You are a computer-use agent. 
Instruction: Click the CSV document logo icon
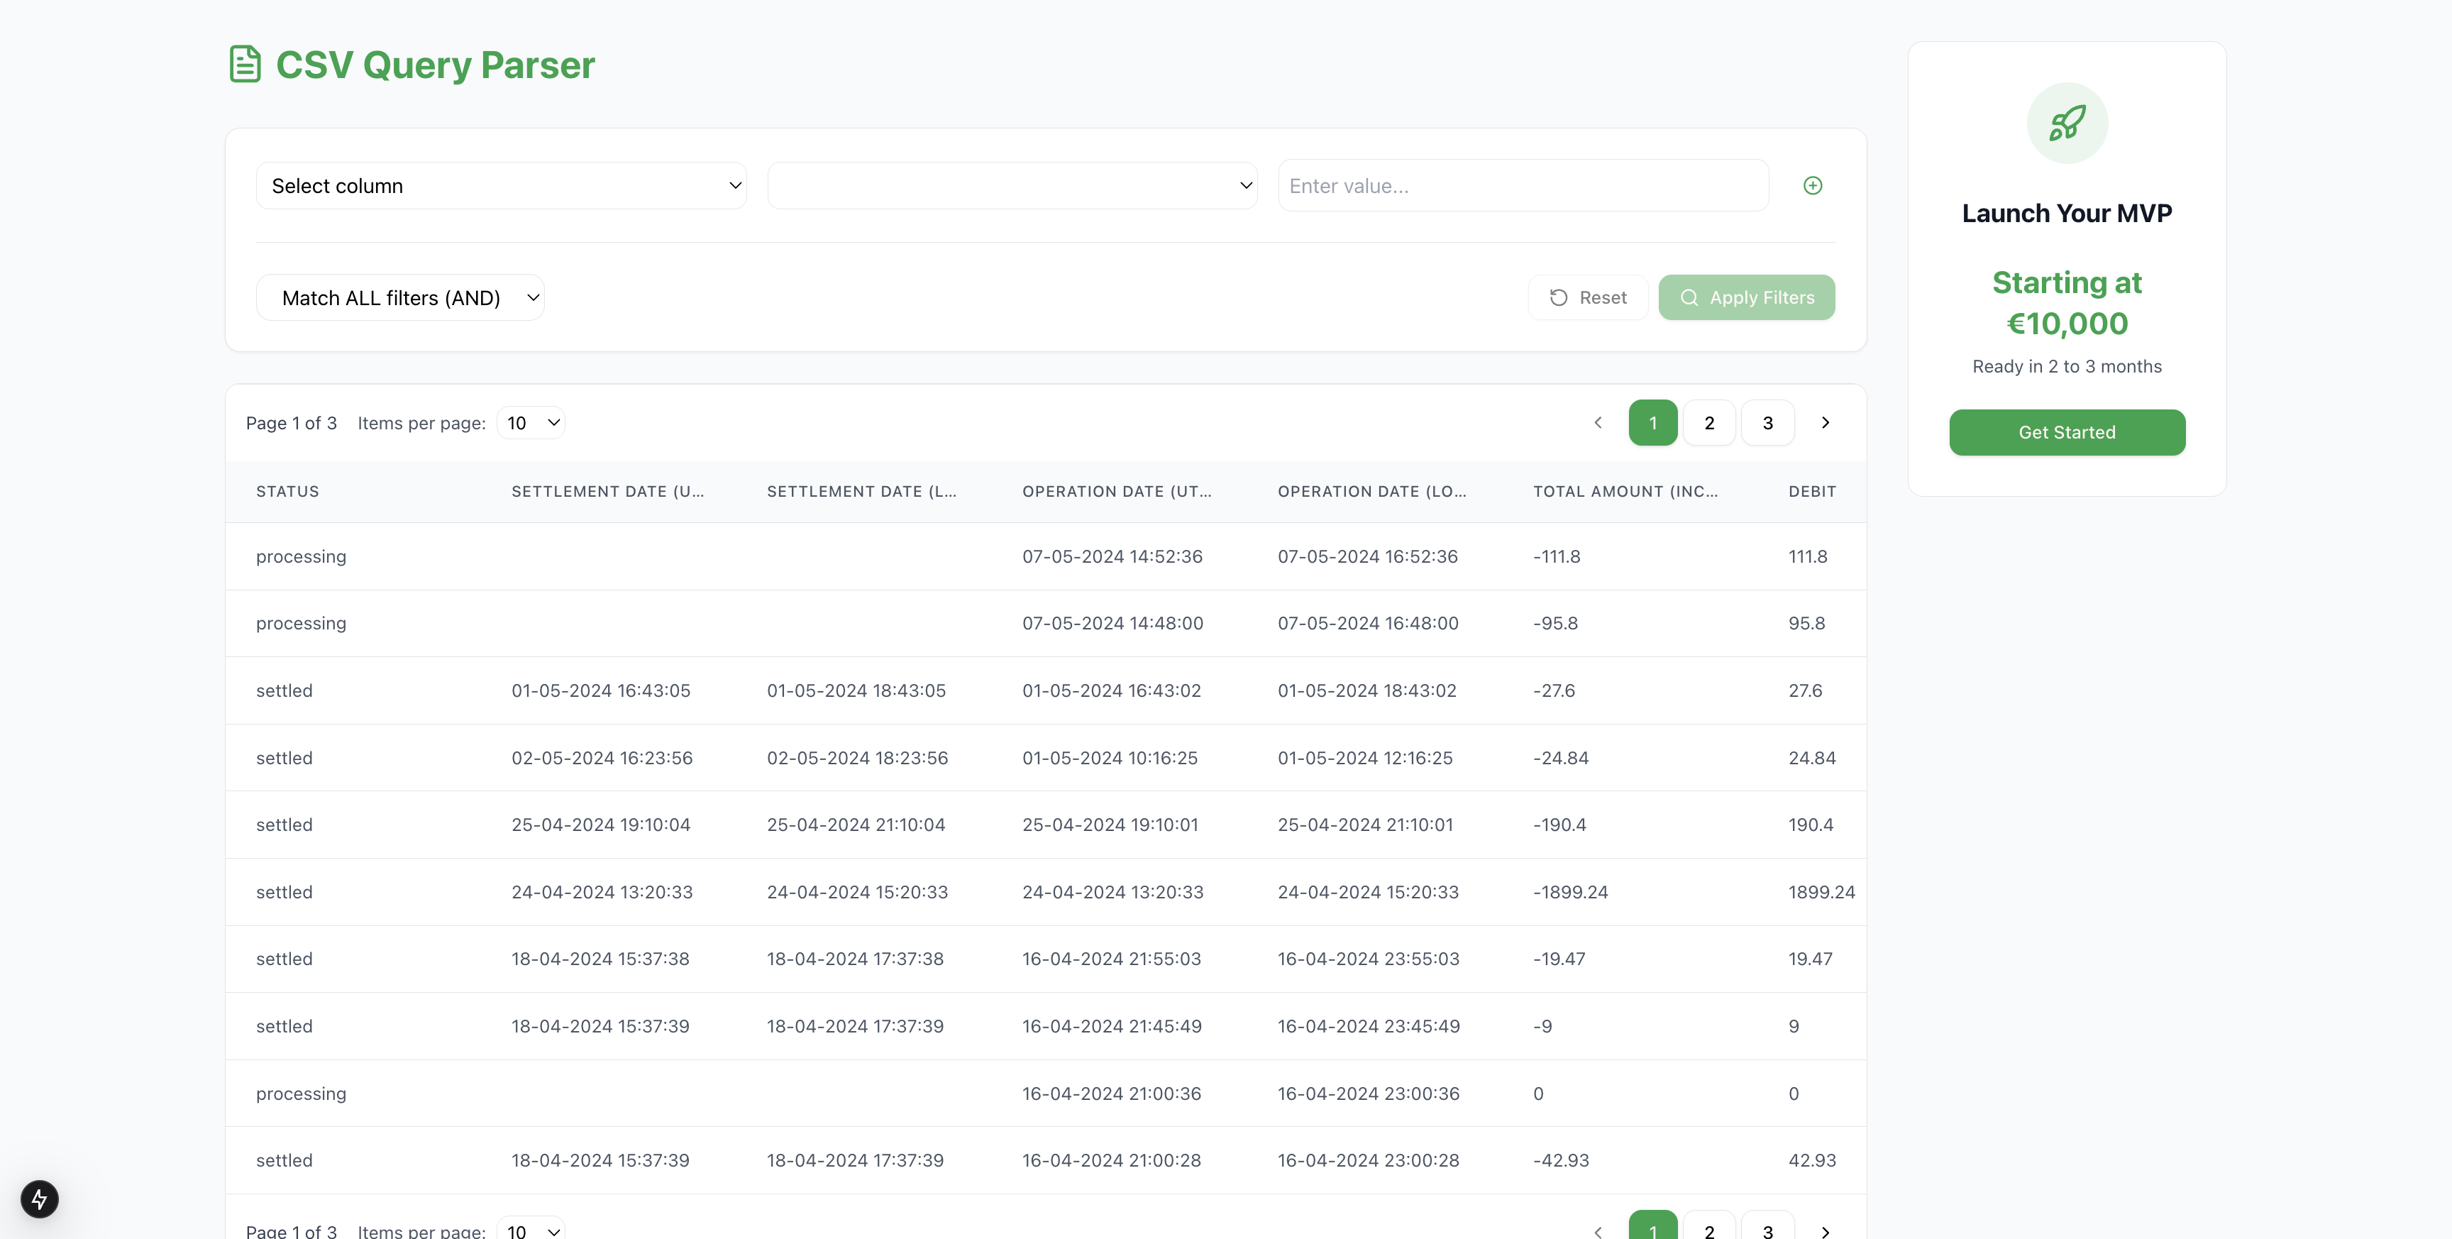245,64
